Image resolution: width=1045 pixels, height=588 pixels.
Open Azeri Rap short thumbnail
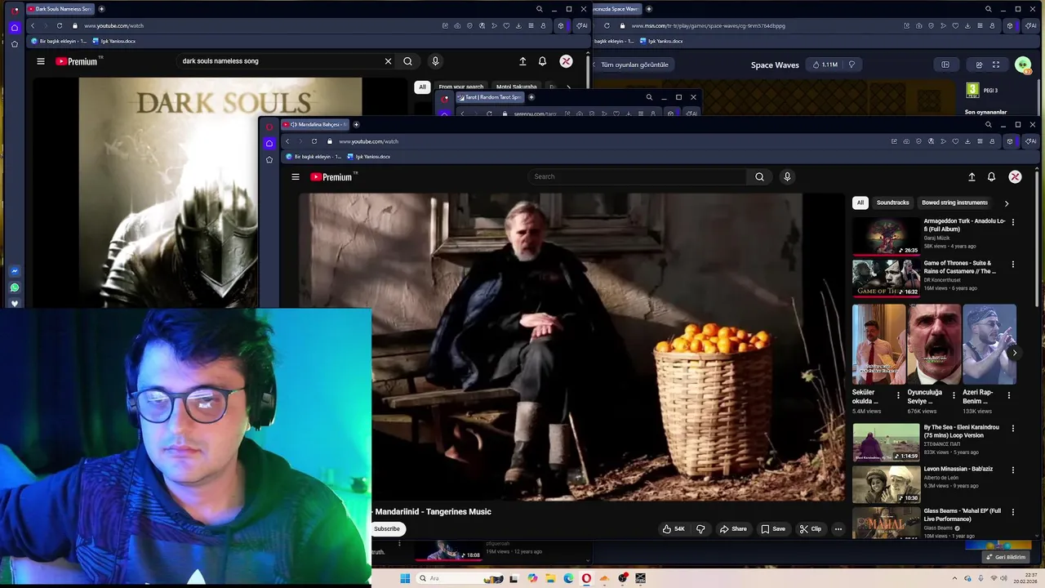tap(989, 345)
